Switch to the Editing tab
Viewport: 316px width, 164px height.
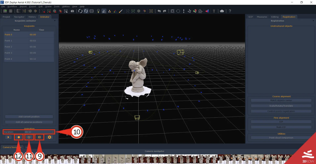point(275,17)
